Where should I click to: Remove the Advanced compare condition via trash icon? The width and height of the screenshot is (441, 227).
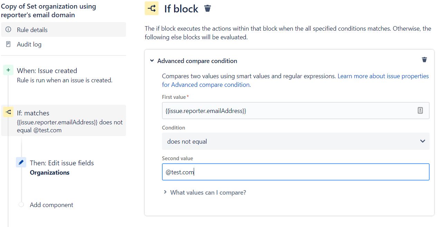pos(424,60)
